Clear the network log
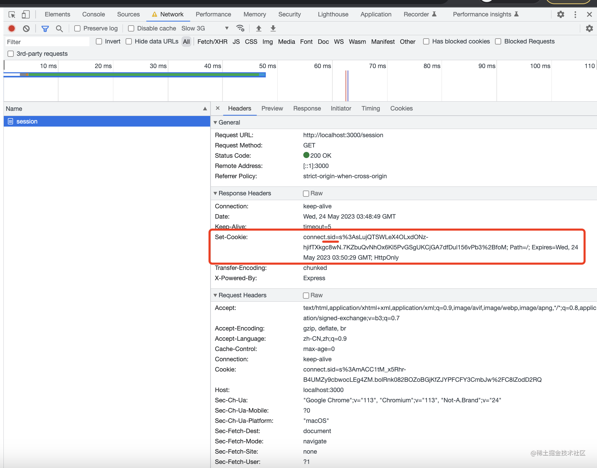The image size is (597, 468). [x=26, y=28]
